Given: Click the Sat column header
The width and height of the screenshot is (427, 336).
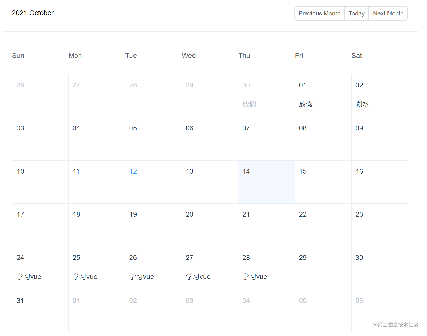Looking at the screenshot, I should tap(357, 56).
